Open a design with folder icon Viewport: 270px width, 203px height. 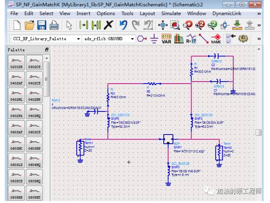[x=29, y=25]
